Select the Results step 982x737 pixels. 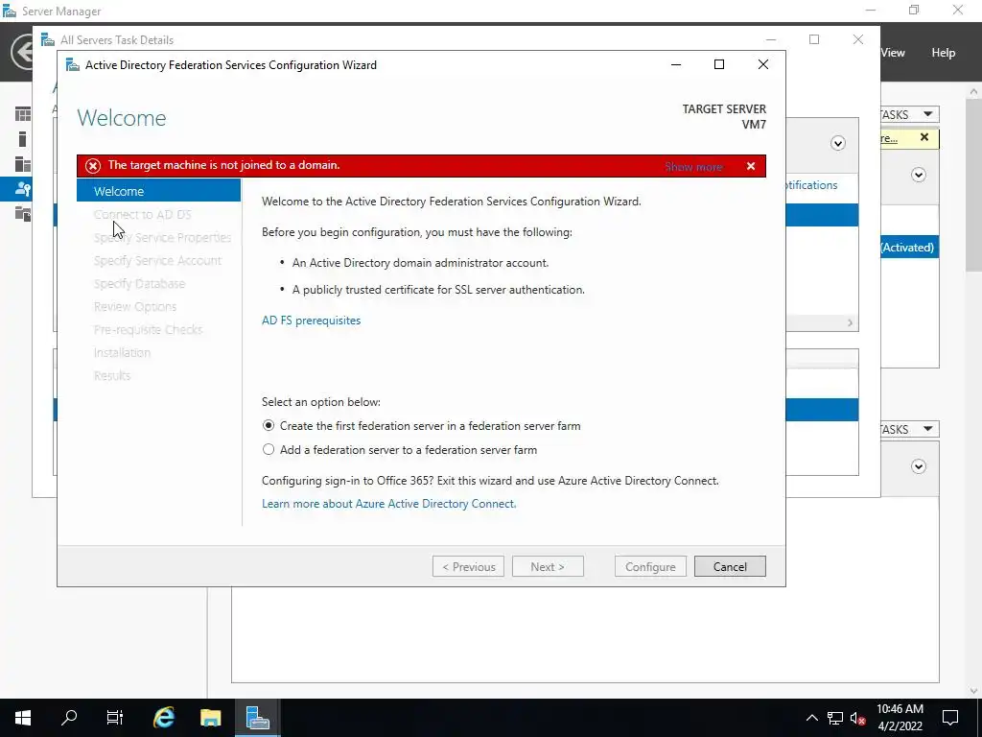[x=112, y=375]
